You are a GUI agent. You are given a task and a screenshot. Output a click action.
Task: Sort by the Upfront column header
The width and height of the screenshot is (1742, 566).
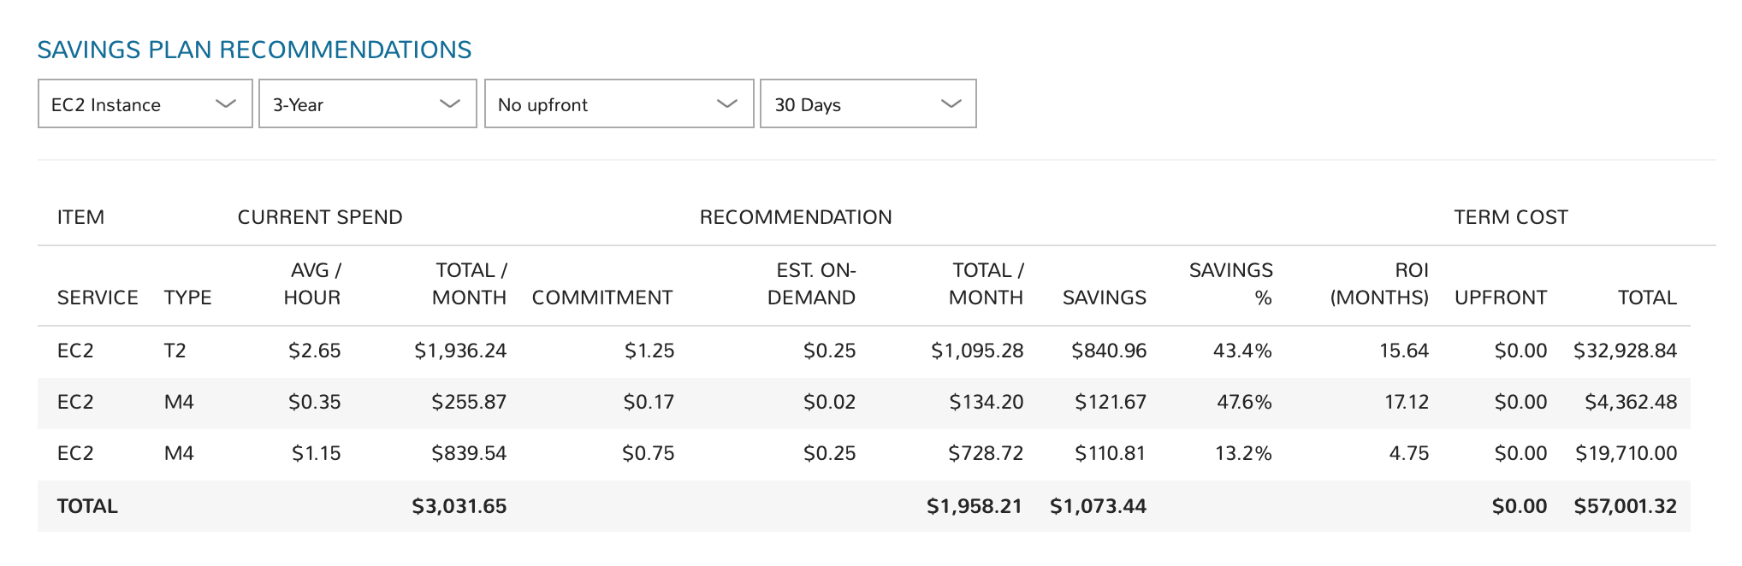tap(1501, 298)
